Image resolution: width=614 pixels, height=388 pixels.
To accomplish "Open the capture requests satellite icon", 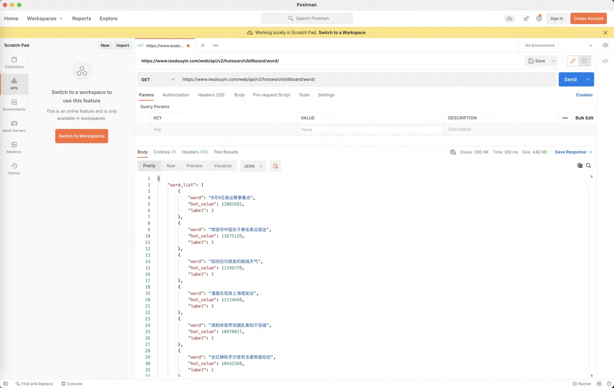I will coord(526,18).
